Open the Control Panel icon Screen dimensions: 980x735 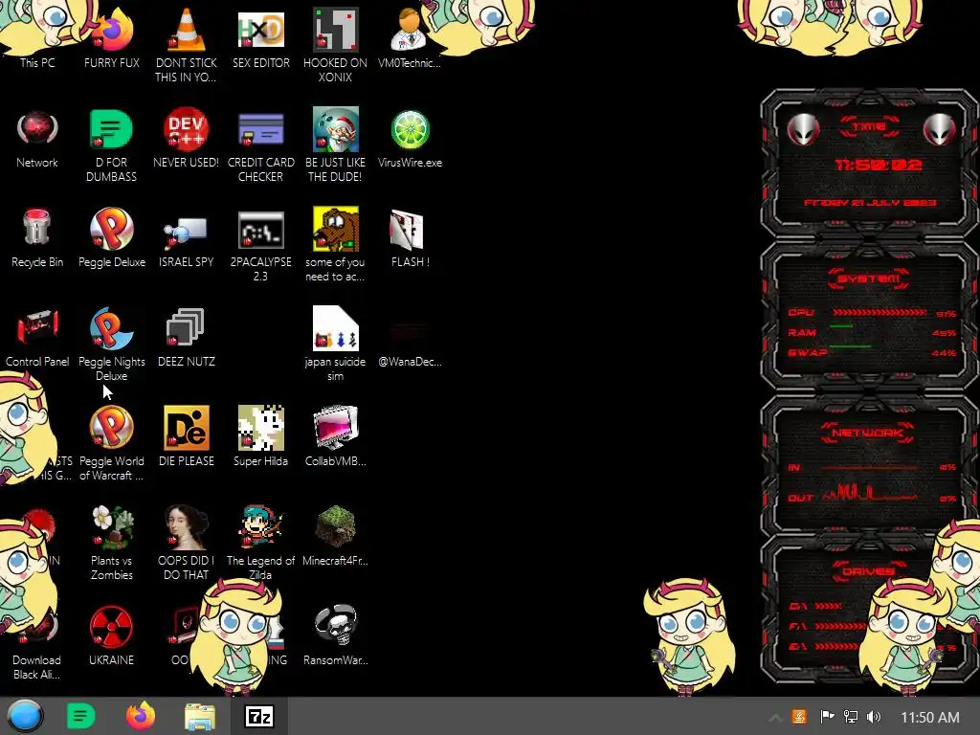click(37, 336)
